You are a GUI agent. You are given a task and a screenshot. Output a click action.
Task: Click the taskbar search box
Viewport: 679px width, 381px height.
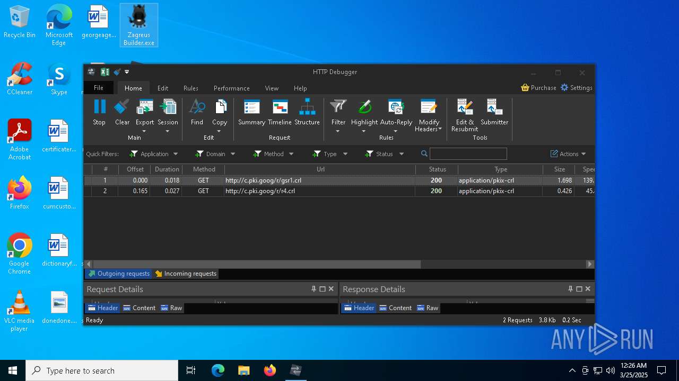coord(102,370)
